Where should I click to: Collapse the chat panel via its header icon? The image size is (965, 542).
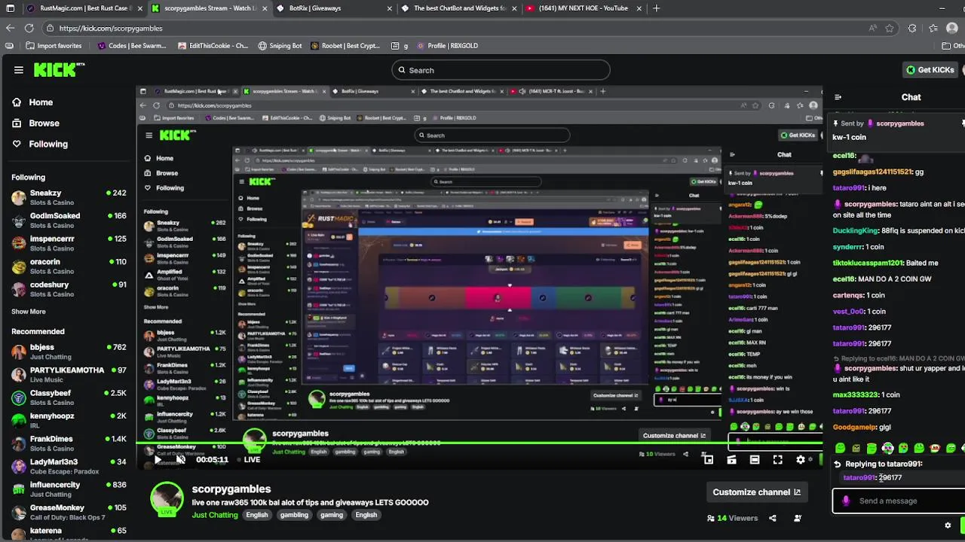[x=838, y=97]
